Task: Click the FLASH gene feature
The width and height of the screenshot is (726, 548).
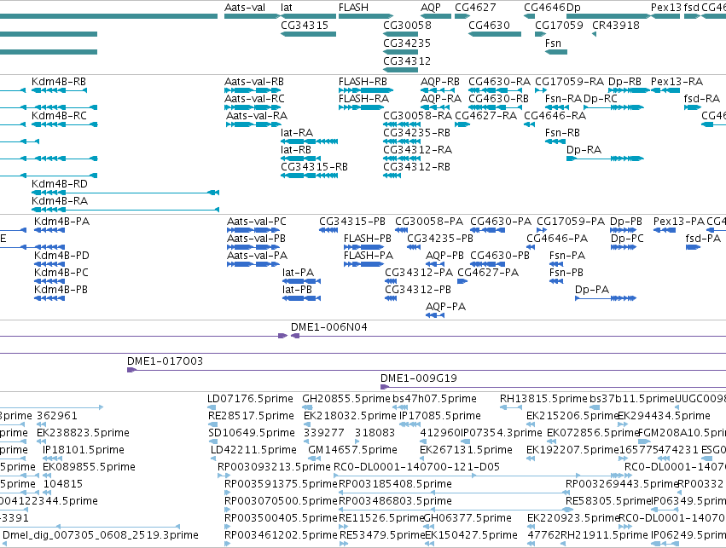Action: tap(366, 16)
